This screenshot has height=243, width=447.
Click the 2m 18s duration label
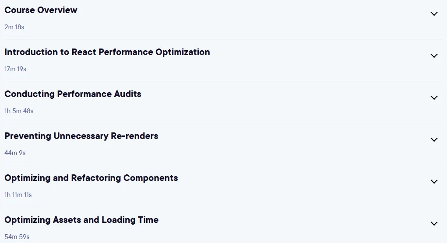point(14,27)
